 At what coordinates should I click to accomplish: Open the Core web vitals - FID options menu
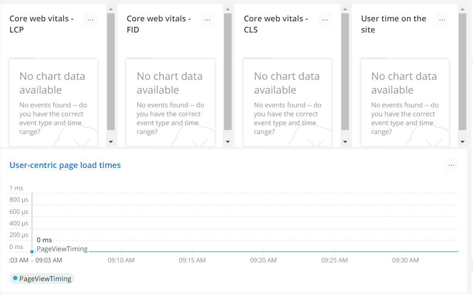(x=207, y=20)
